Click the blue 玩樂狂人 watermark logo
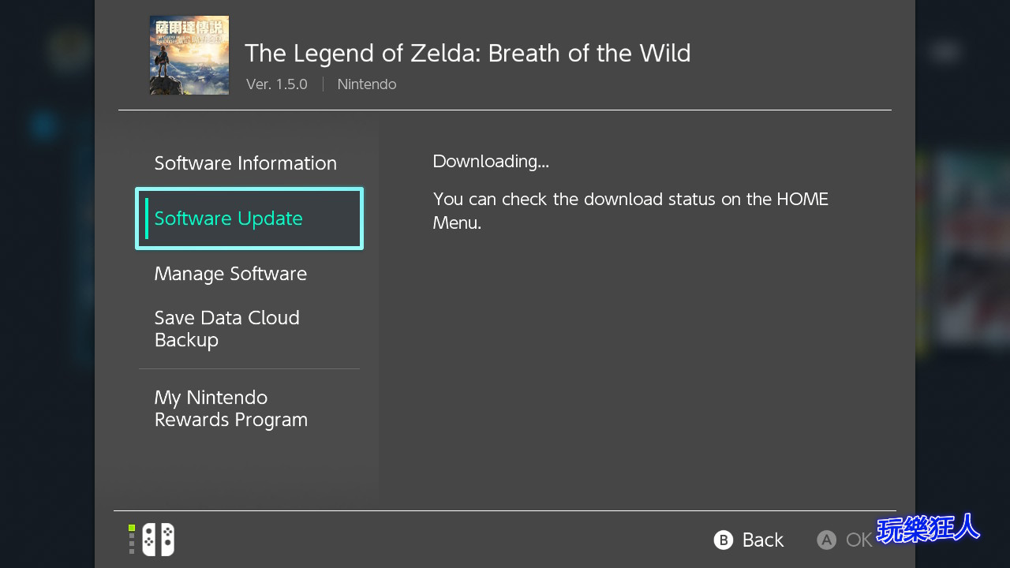Viewport: 1010px width, 568px height. (928, 529)
